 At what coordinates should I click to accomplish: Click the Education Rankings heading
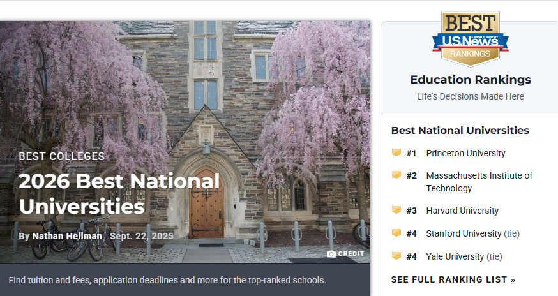pyautogui.click(x=470, y=80)
